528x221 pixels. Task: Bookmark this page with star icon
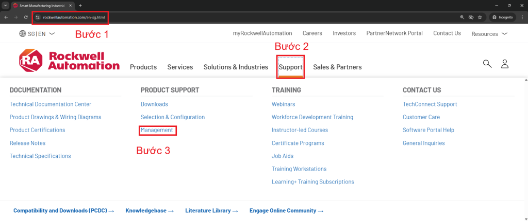[x=480, y=17]
